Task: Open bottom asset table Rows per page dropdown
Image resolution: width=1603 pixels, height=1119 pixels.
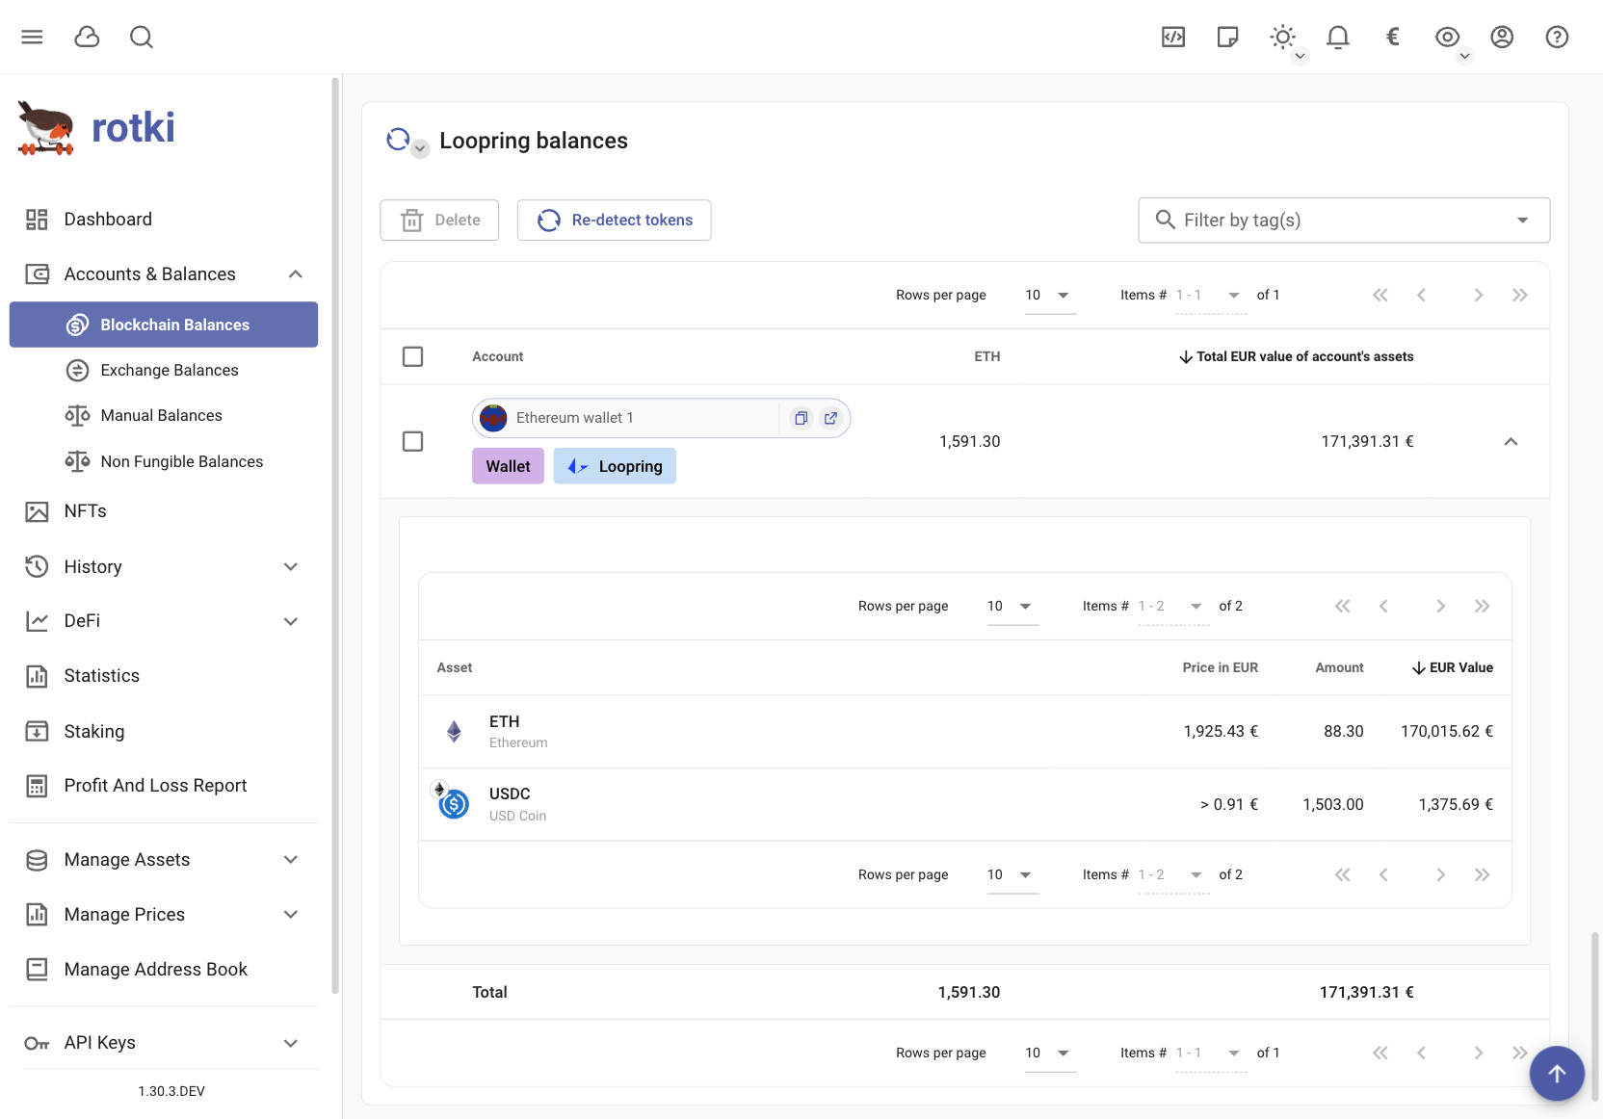Action: click(x=1012, y=875)
